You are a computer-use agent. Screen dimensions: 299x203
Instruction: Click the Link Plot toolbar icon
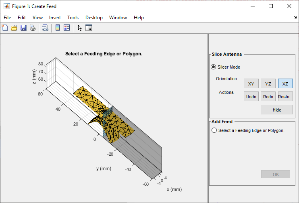point(45,28)
